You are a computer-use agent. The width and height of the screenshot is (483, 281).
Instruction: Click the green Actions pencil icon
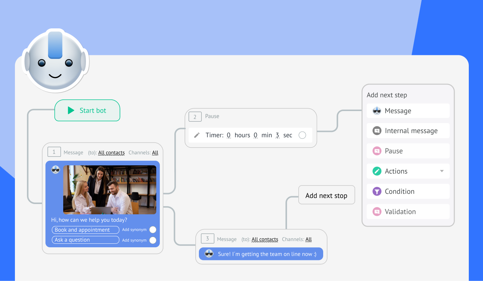click(x=377, y=171)
